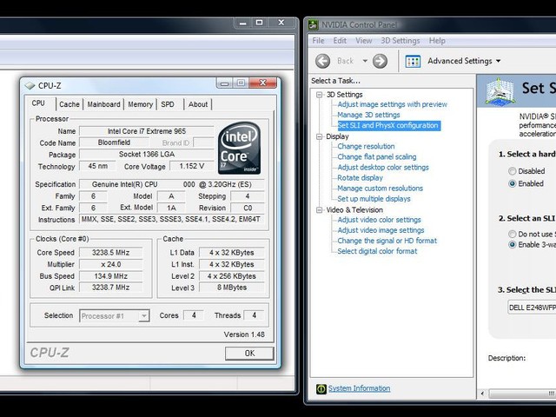Click the Bus Speed value 134.9 MHz

(x=110, y=276)
